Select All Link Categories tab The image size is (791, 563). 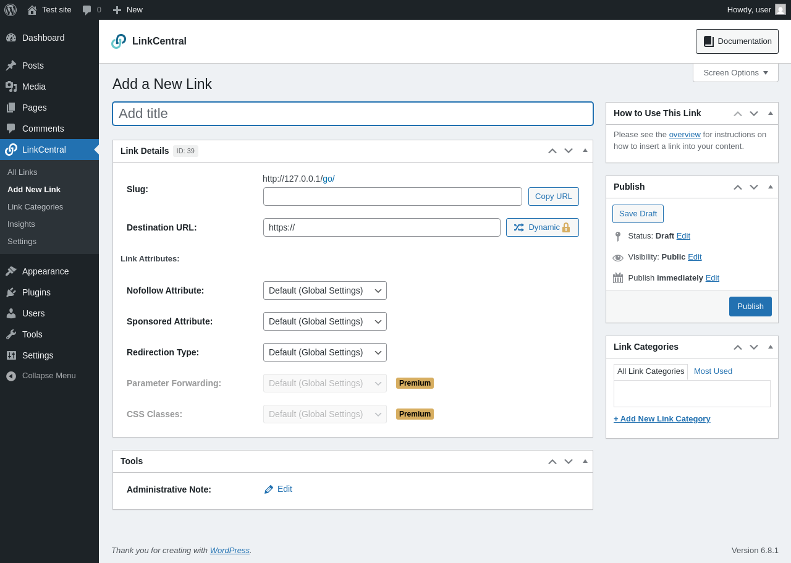pyautogui.click(x=651, y=371)
